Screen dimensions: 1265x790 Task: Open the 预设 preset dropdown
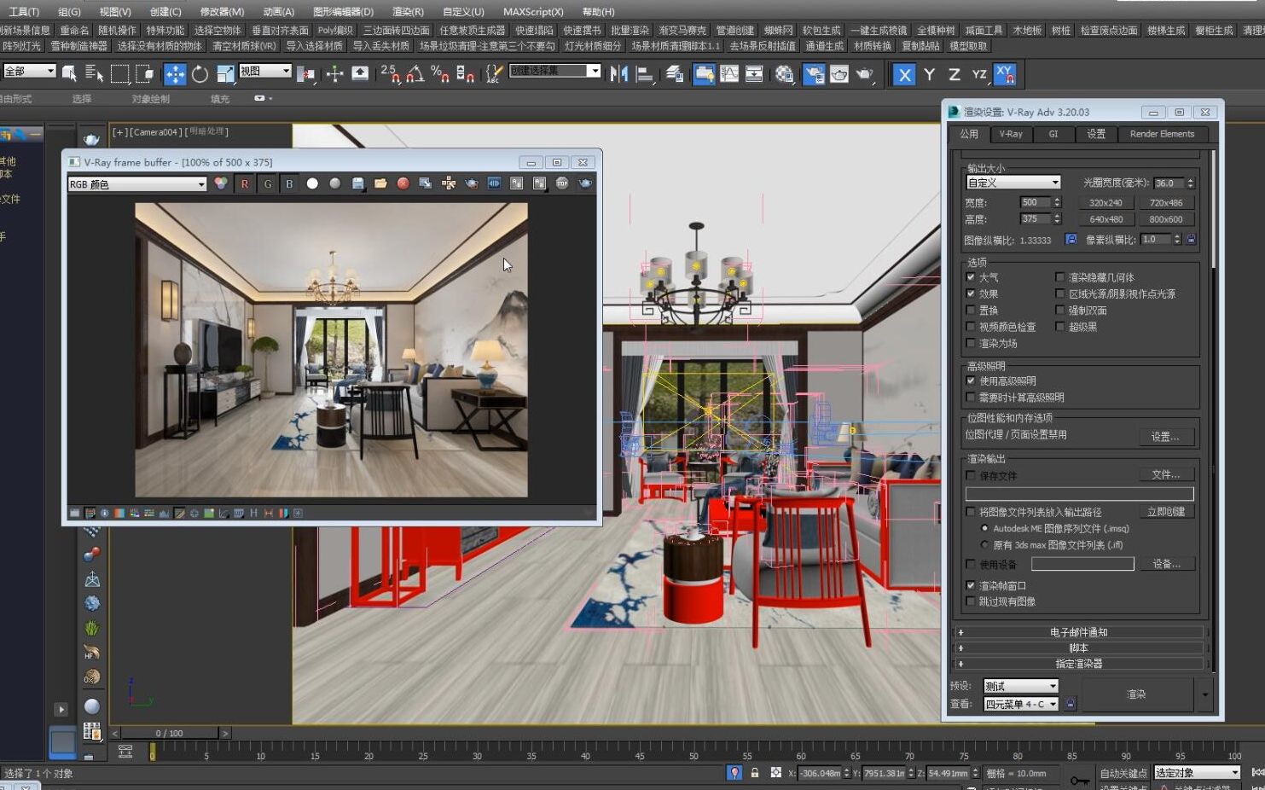pos(1020,686)
